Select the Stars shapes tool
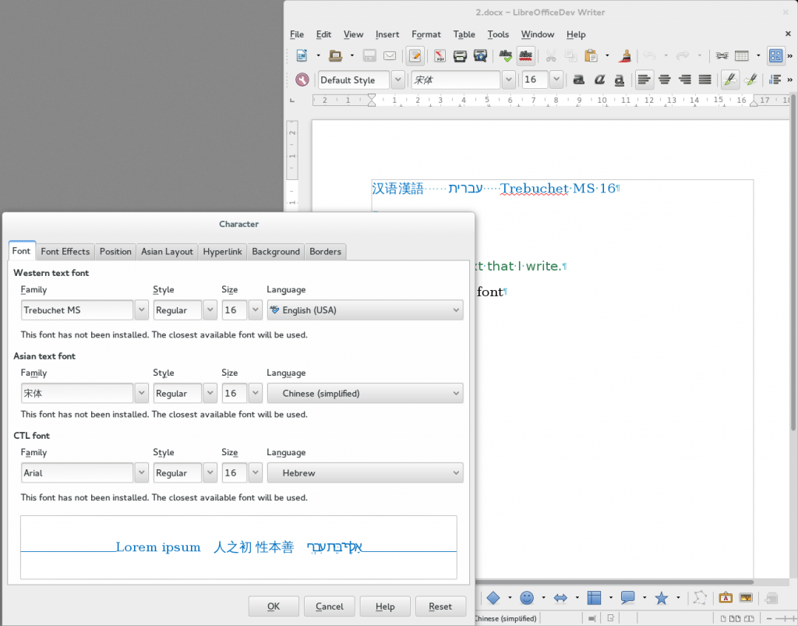This screenshot has height=626, width=798. pyautogui.click(x=661, y=597)
